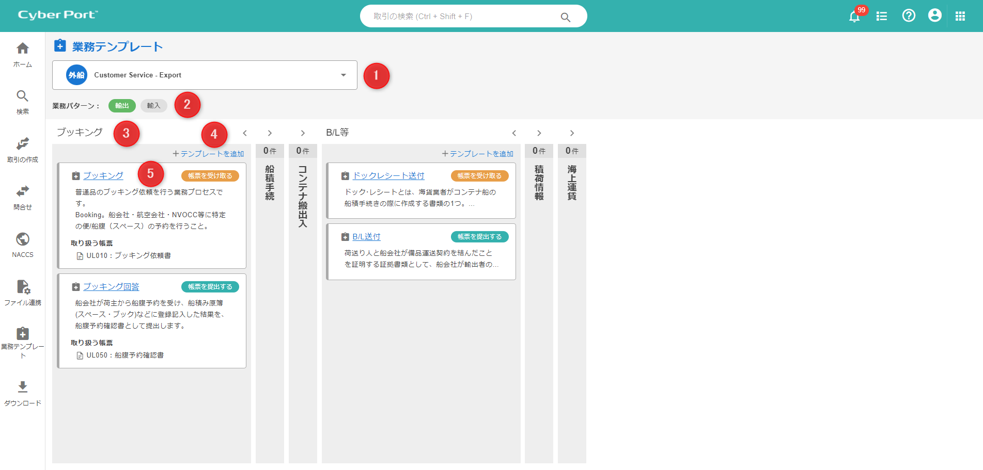
Task: Open ダウンロード in the sidebar
Action: 23,393
